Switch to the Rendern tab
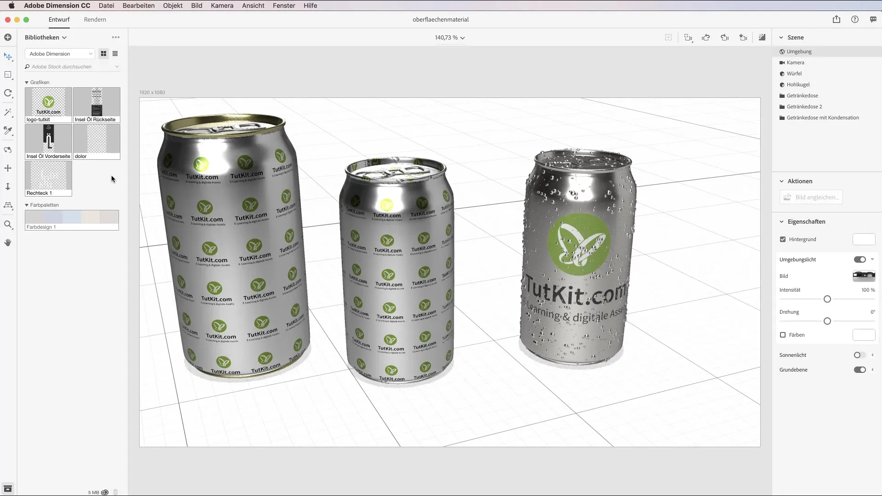 95,19
